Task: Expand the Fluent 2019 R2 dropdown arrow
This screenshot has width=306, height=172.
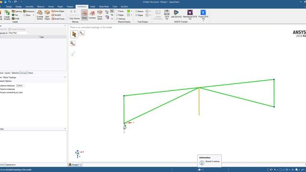Action: 203,20
